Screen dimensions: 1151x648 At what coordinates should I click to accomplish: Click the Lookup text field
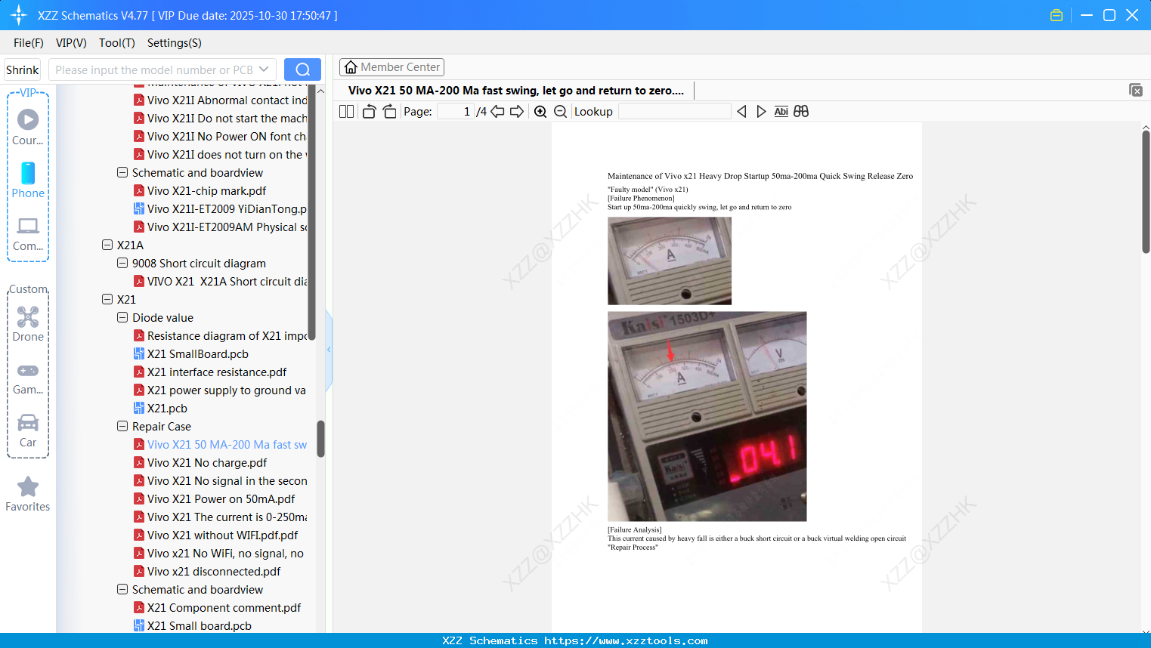(x=675, y=112)
